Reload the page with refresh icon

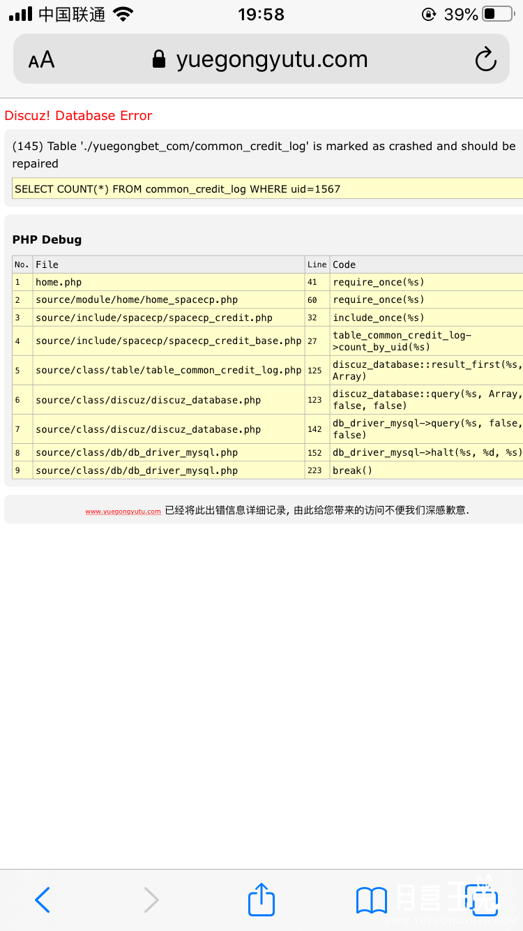[485, 59]
